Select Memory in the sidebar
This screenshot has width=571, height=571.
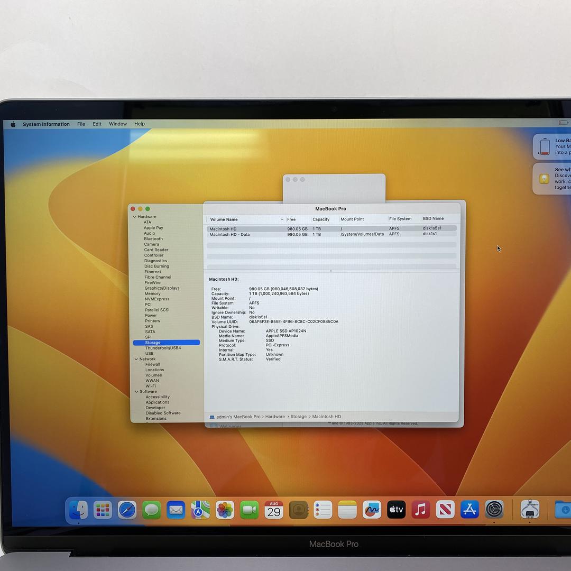tap(153, 293)
